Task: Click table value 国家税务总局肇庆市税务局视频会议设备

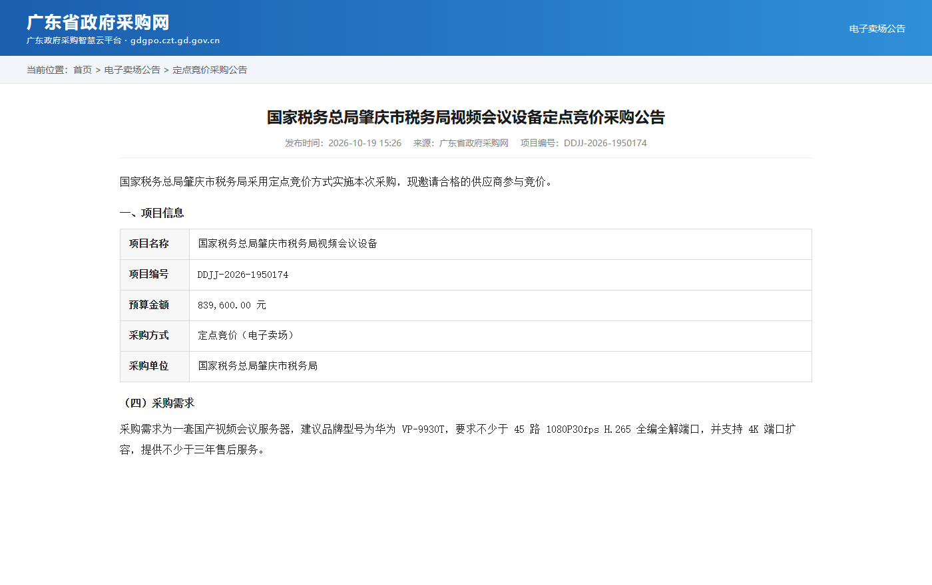Action: (288, 244)
